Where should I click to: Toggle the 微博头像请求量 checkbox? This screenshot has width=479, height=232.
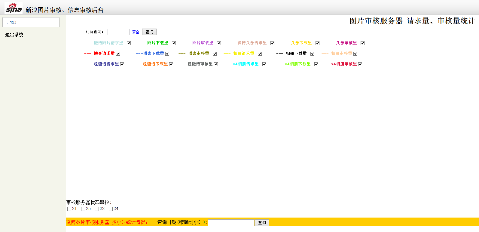point(272,43)
